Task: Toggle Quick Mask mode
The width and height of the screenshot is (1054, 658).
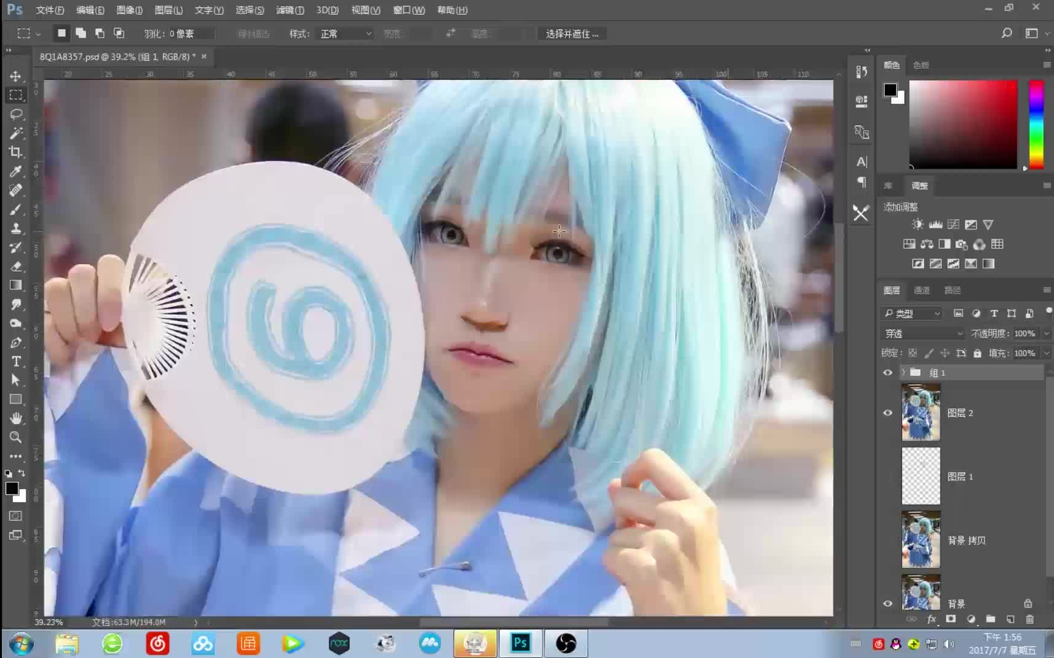Action: pos(16,516)
